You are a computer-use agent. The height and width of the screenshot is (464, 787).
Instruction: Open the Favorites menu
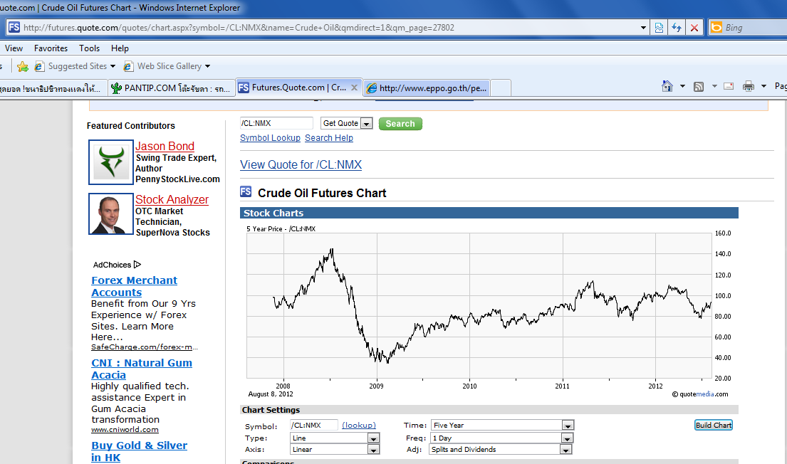click(x=51, y=48)
